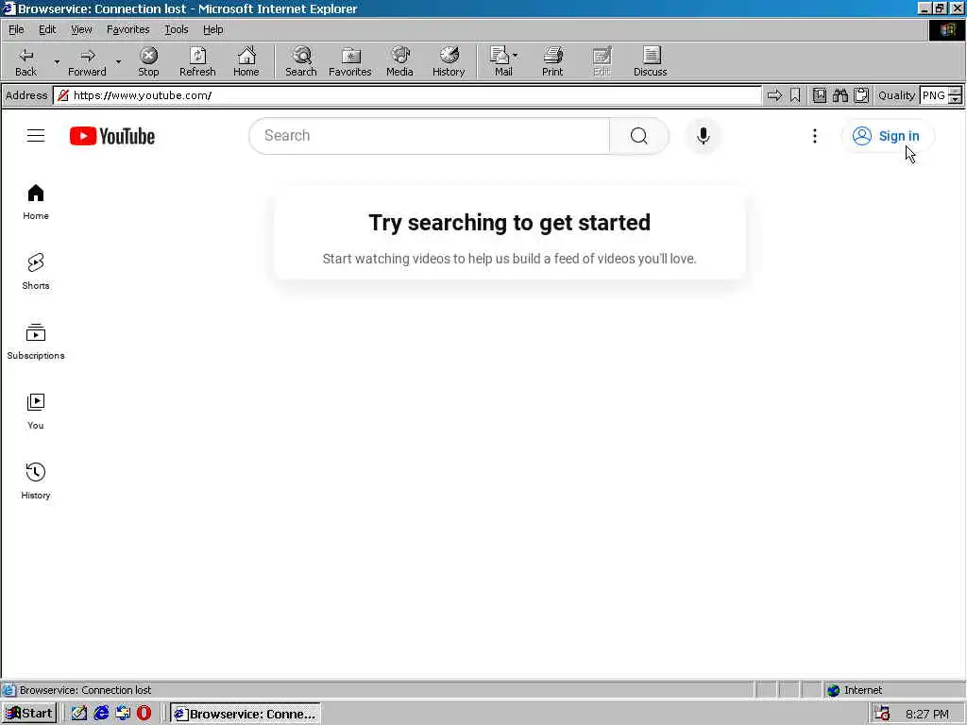Open IE Favorites toolbar button
Screen dimensions: 967x725
349,61
